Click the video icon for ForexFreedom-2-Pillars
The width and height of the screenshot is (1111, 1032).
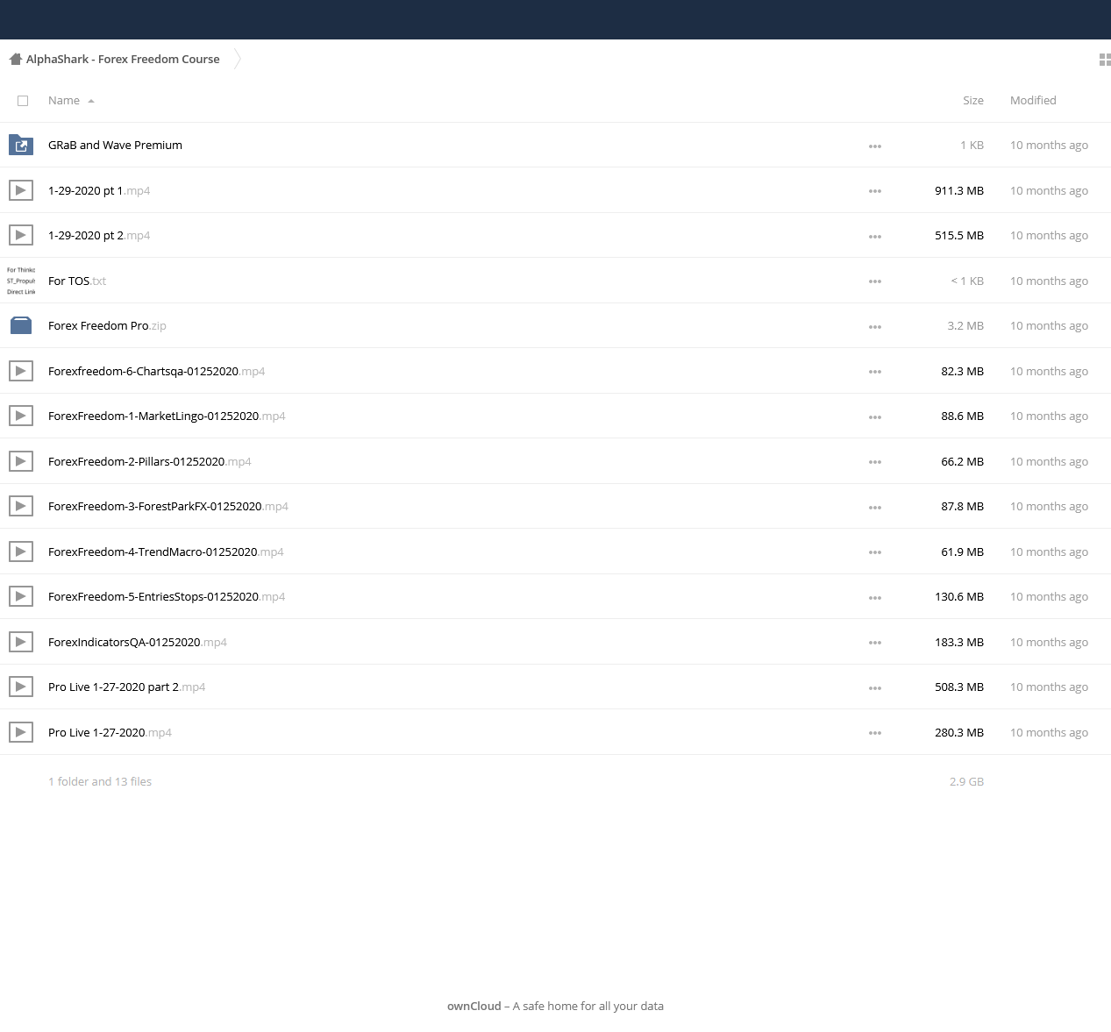pyautogui.click(x=21, y=461)
